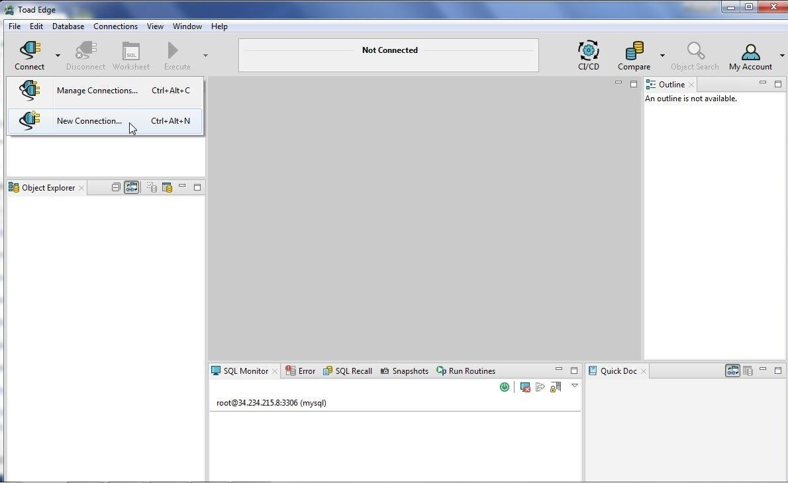Open the CI/CD tool
The width and height of the screenshot is (788, 483).
[x=589, y=55]
